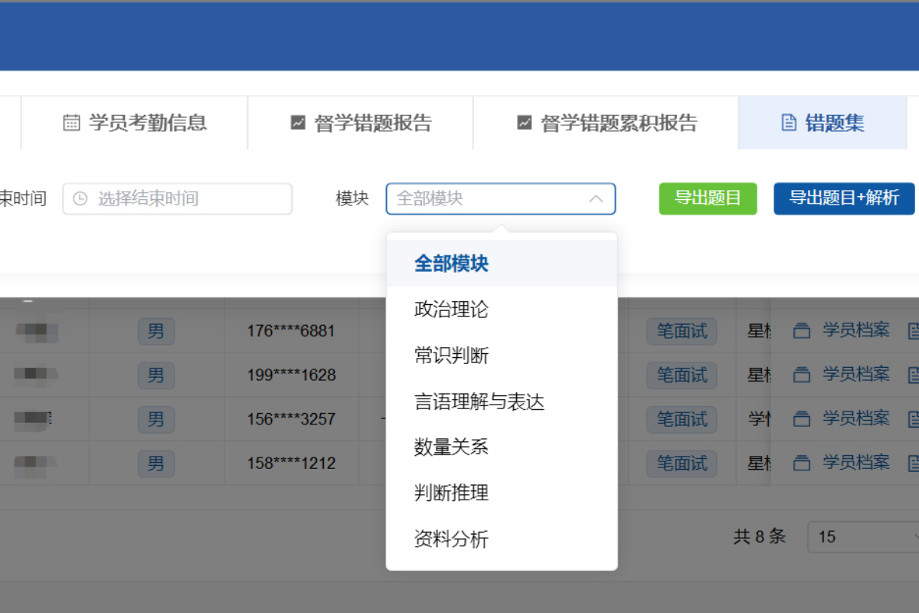Viewport: 919px width, 613px height.
Task: Select 全部模块 option in dropdown list
Action: click(451, 264)
